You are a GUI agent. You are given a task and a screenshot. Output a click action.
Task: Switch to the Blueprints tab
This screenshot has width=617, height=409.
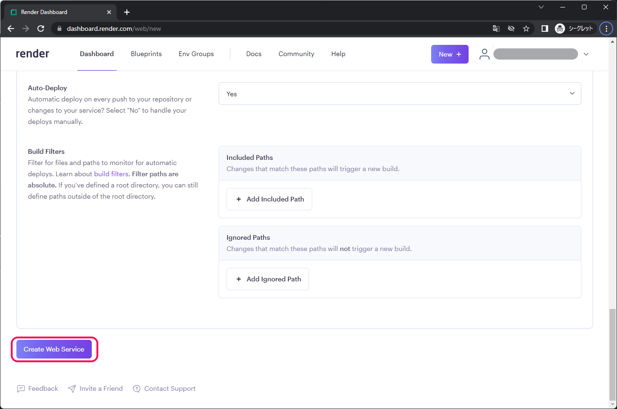[146, 54]
